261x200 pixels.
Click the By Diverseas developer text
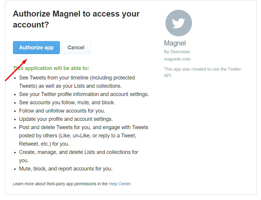tap(177, 52)
